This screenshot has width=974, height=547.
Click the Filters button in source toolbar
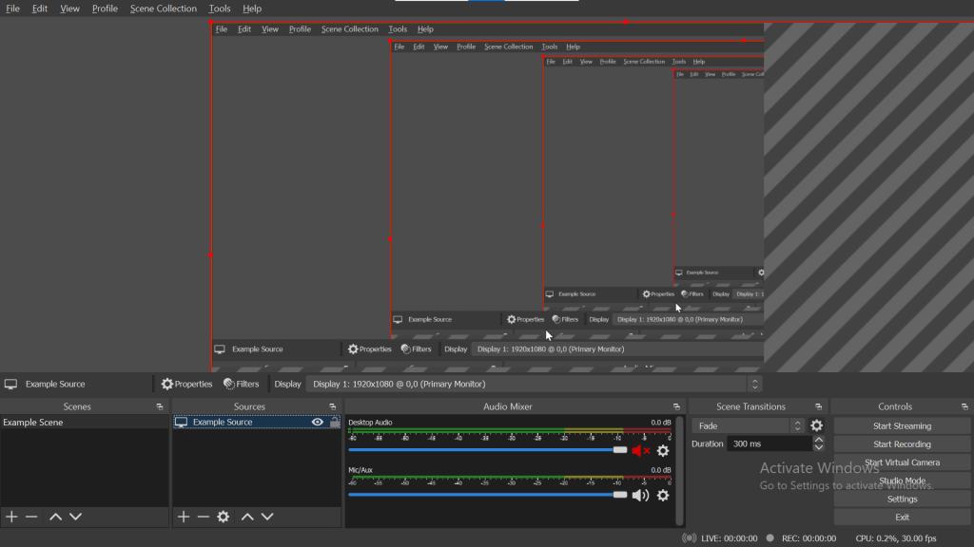pyautogui.click(x=242, y=385)
